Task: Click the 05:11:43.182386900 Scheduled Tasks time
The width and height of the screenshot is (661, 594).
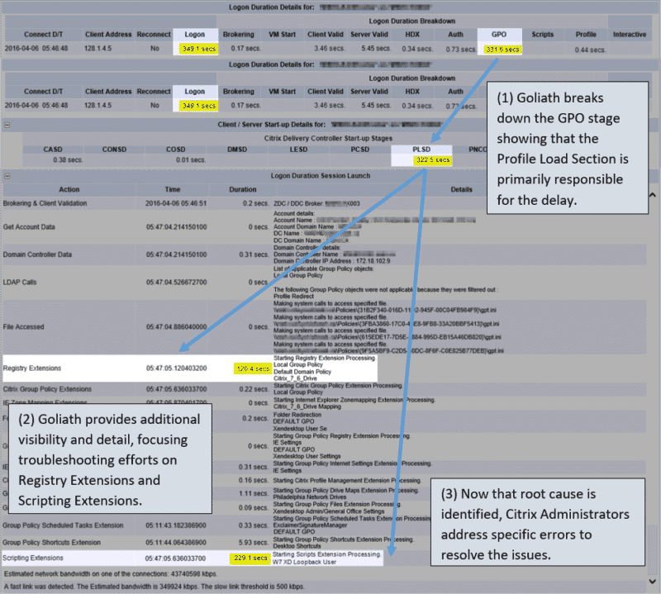Action: point(176,525)
